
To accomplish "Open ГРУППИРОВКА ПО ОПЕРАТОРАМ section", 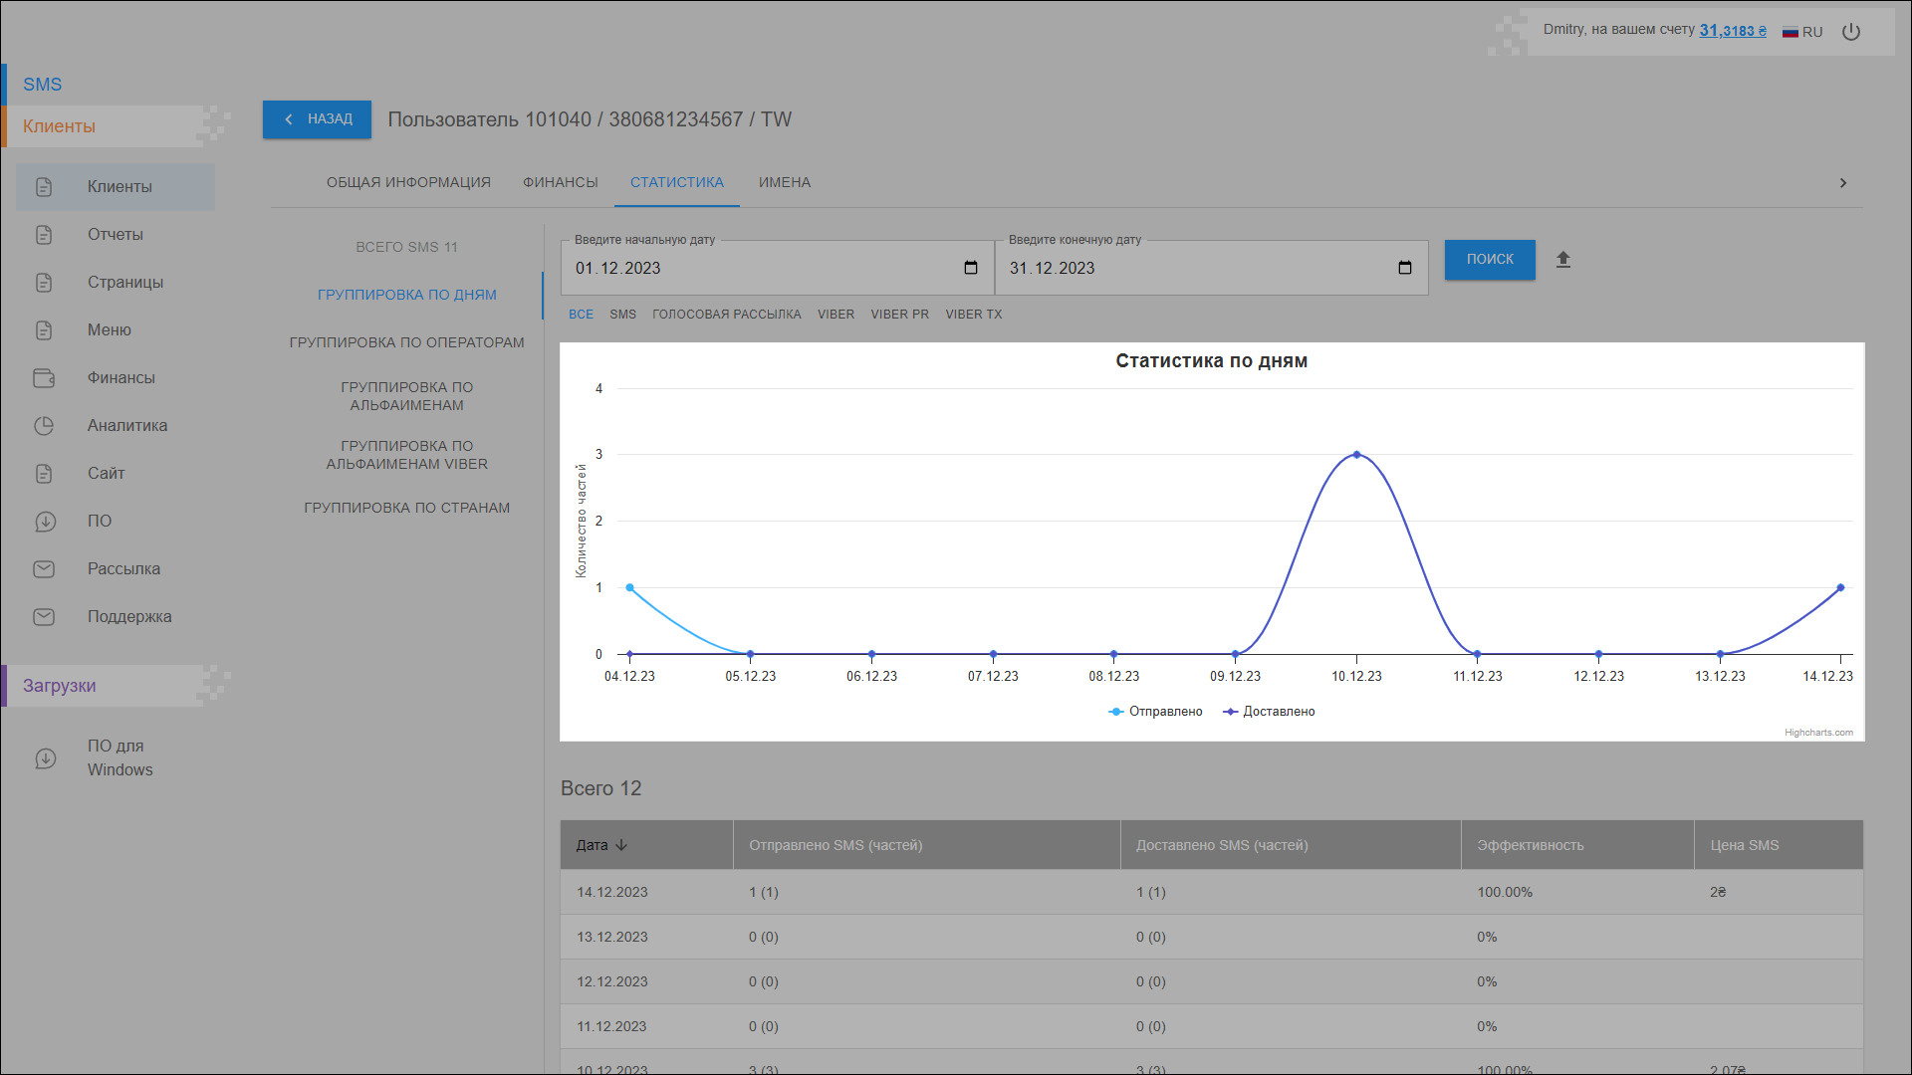I will [406, 342].
